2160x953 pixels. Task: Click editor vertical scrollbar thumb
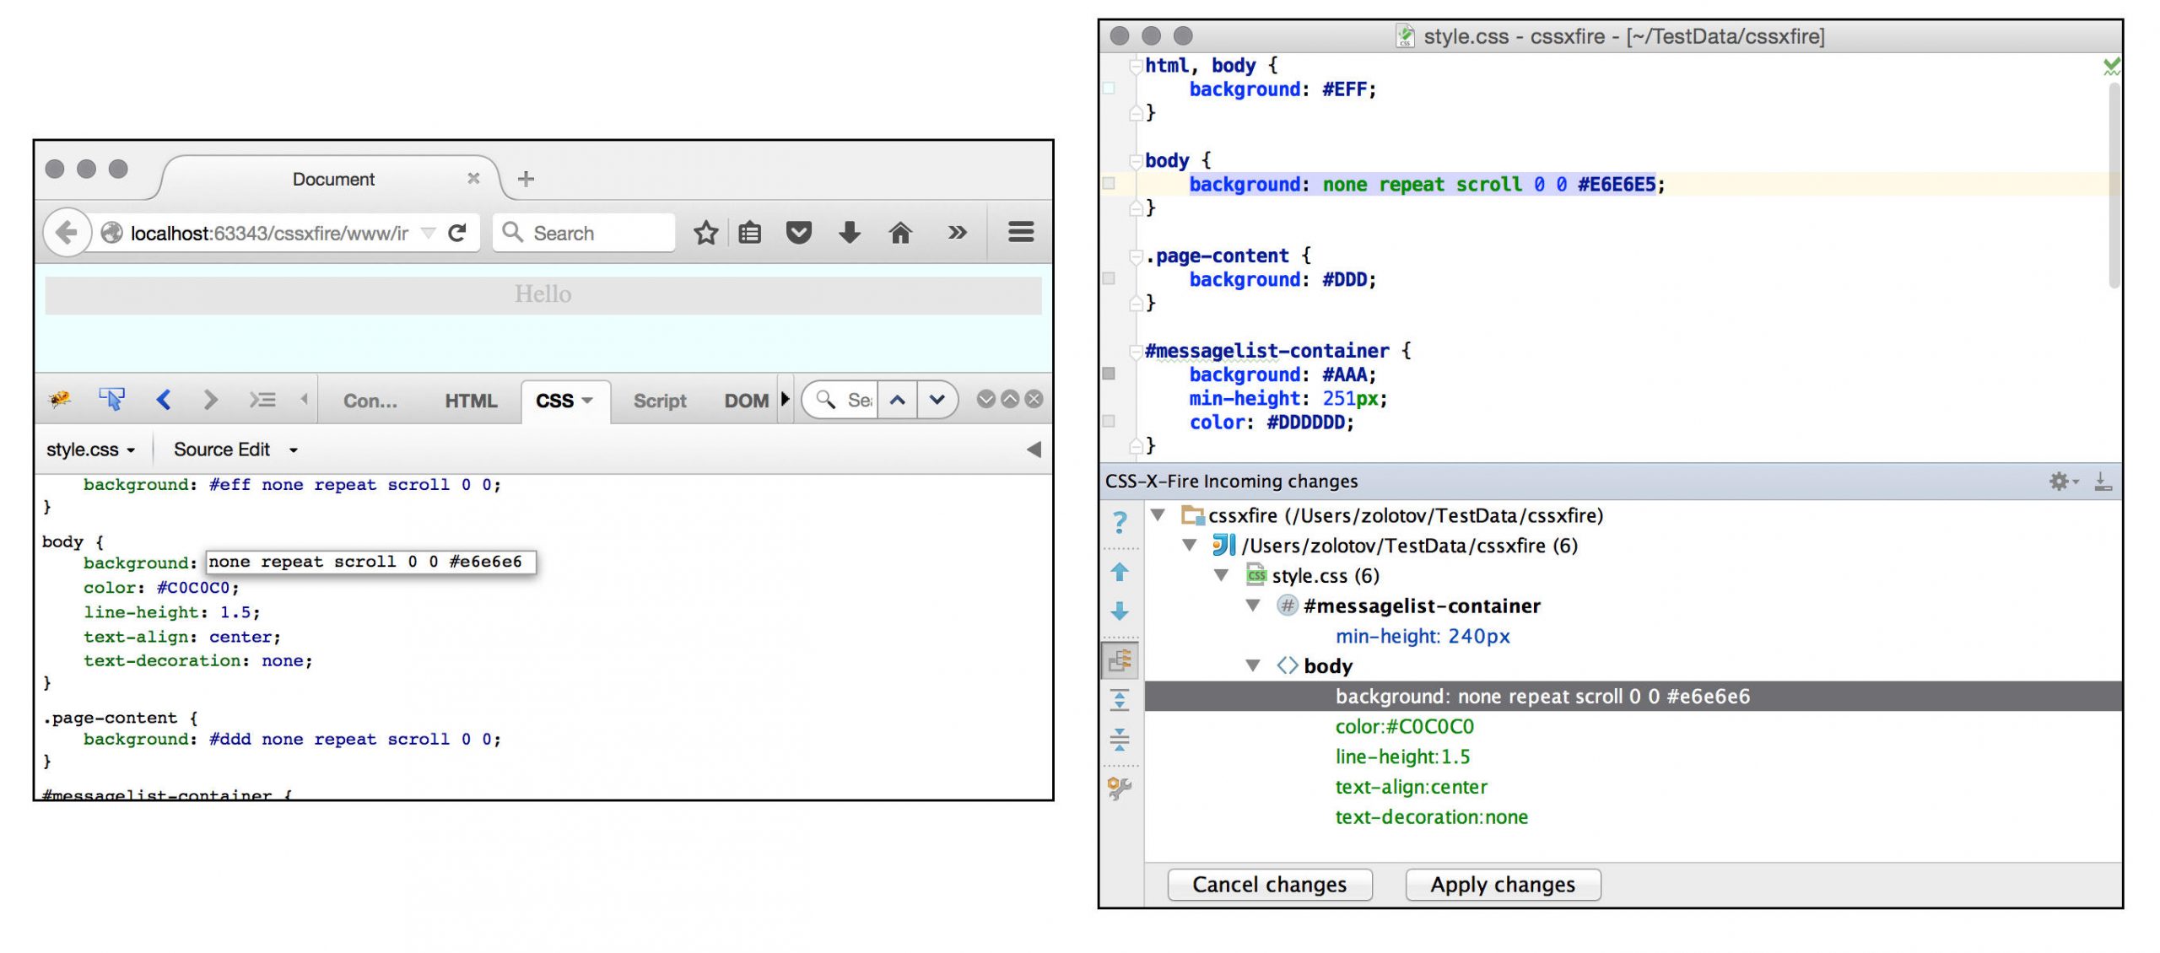[2114, 186]
